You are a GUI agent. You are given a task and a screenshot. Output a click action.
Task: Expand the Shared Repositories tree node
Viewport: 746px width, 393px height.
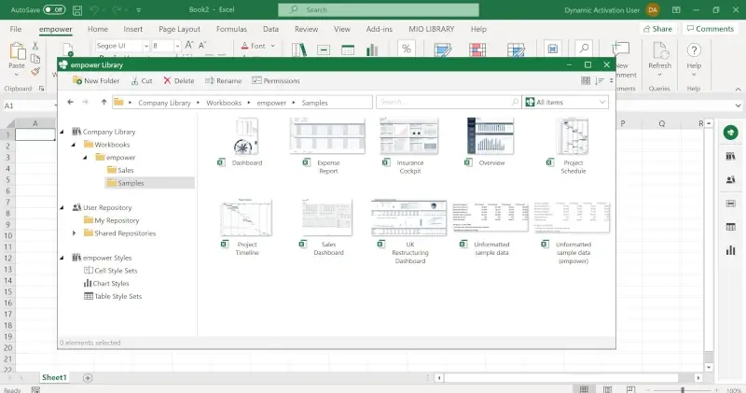(75, 233)
